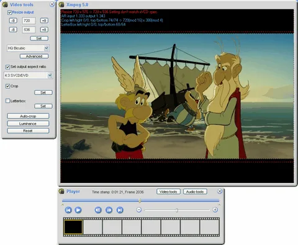298x245 pixels.
Task: Click the right caret marker under seek bar
Action: tap(219, 205)
